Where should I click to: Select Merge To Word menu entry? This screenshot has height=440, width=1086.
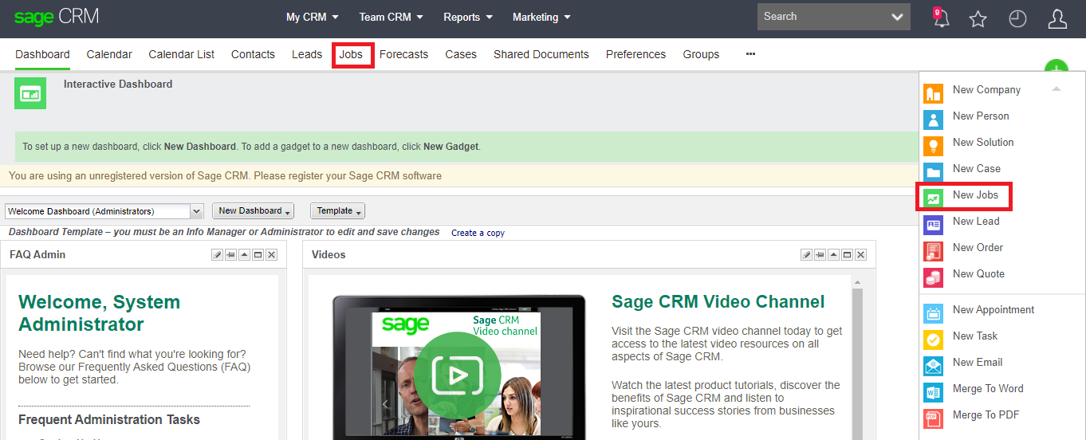[988, 389]
